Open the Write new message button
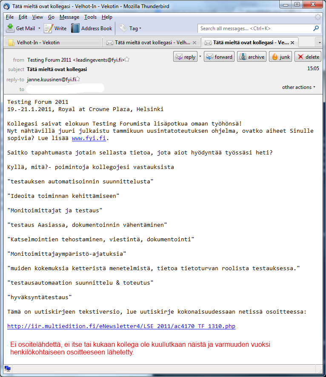Viewport: 326px width, 377px height. coord(56,29)
